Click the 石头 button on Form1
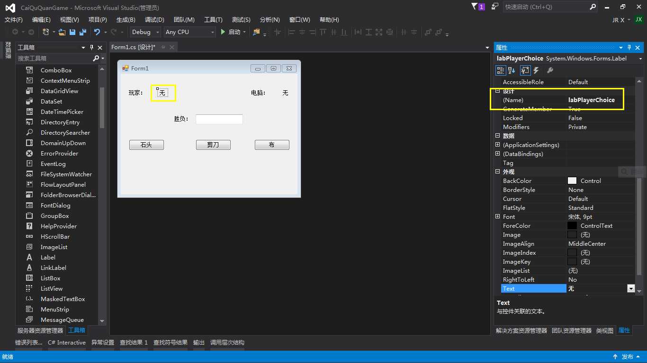The height and width of the screenshot is (363, 647). pyautogui.click(x=146, y=145)
